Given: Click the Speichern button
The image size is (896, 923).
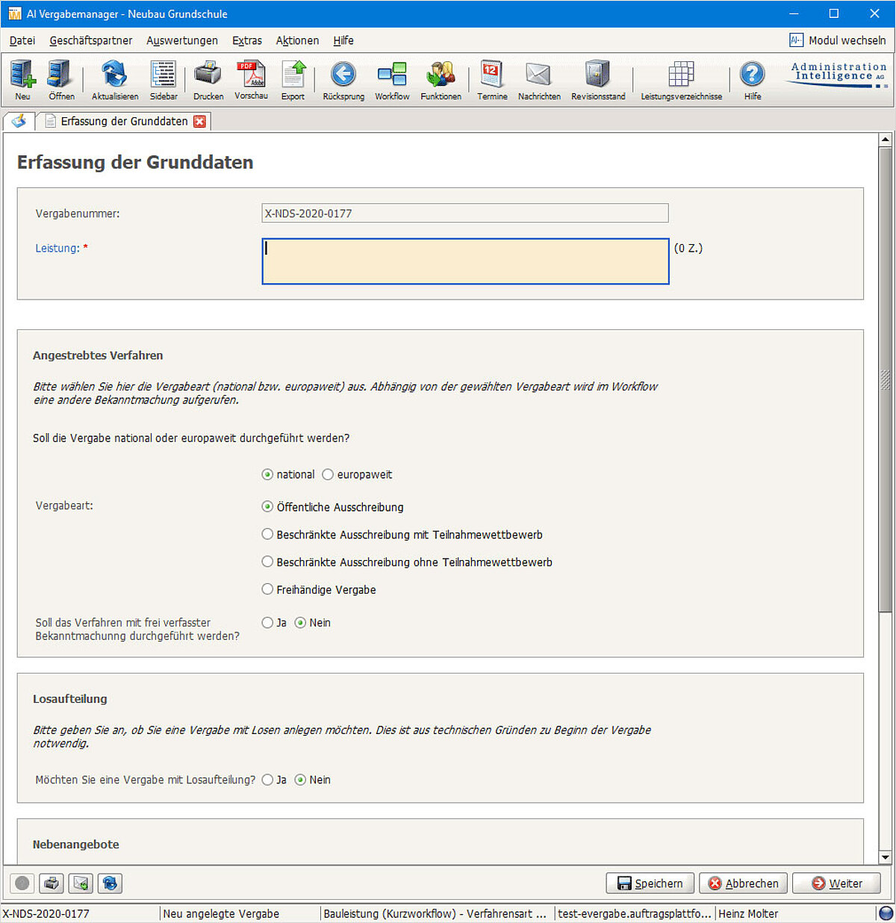Looking at the screenshot, I should point(650,883).
